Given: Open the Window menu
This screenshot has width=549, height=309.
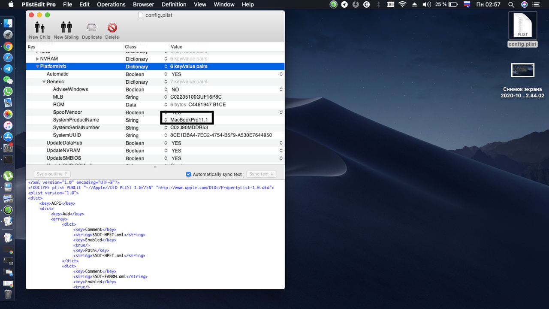Looking at the screenshot, I should [x=224, y=4].
